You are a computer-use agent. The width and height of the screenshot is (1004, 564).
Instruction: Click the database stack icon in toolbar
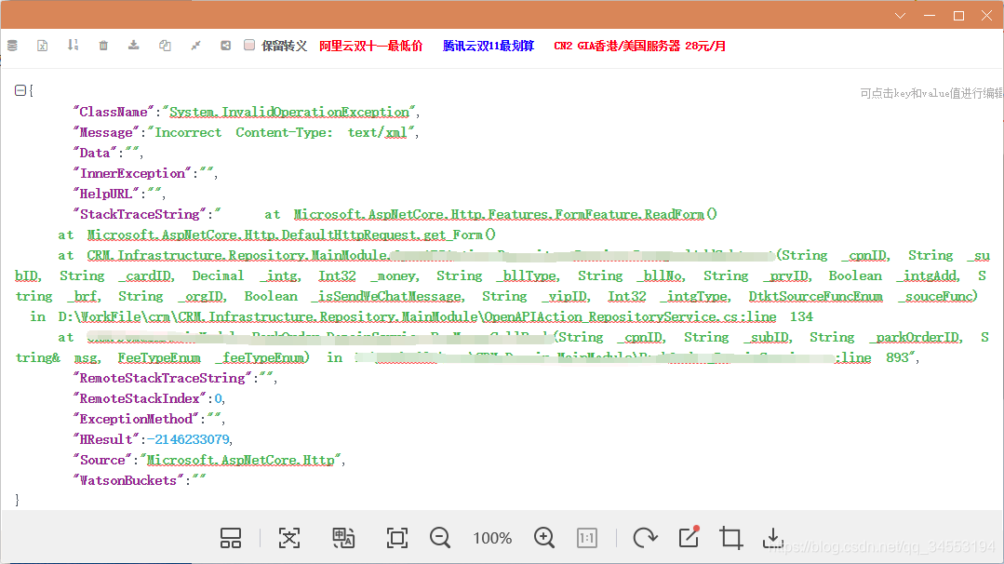point(12,46)
